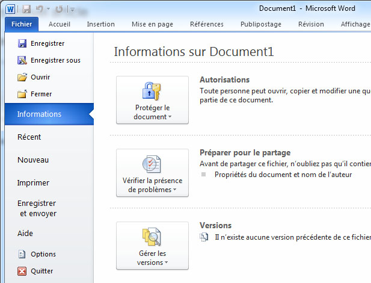Open Options via its text label
371x283 pixels.
pos(43,254)
